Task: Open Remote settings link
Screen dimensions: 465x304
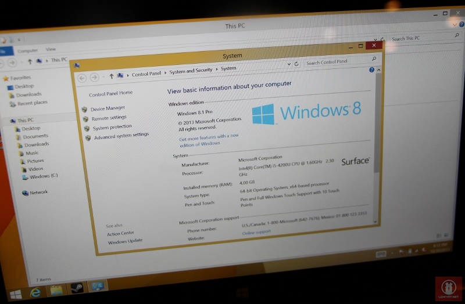Action: 109,118
